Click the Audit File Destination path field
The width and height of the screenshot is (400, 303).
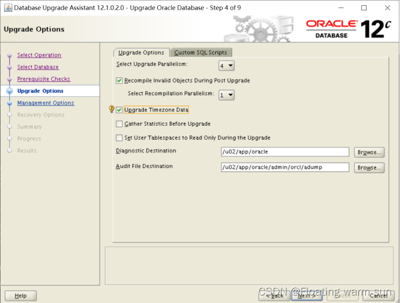click(x=285, y=167)
